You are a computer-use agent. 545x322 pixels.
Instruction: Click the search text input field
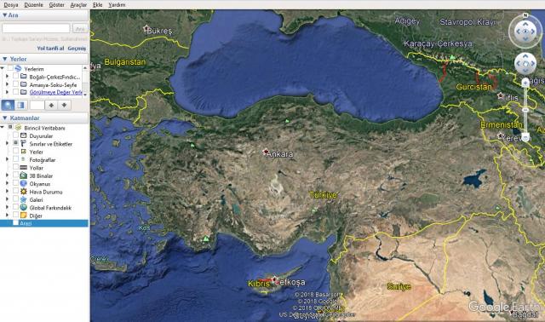[x=36, y=28]
